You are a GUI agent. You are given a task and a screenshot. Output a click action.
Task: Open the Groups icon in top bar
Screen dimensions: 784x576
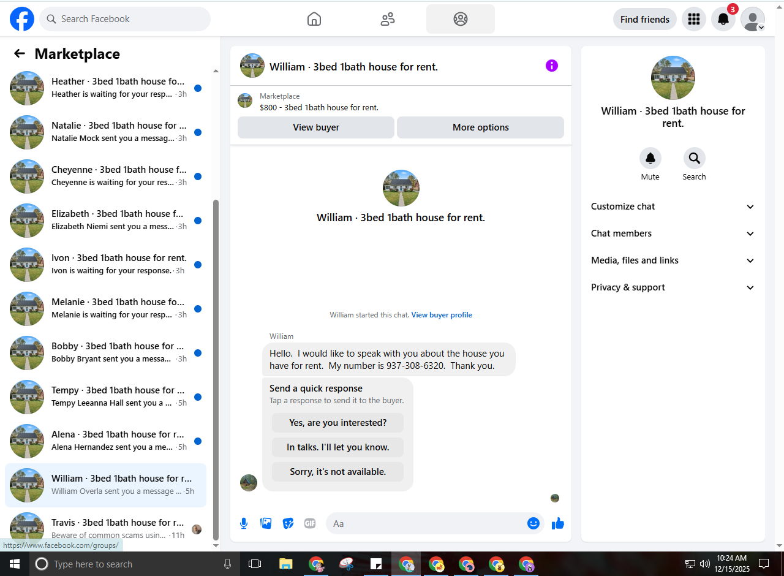coord(461,19)
